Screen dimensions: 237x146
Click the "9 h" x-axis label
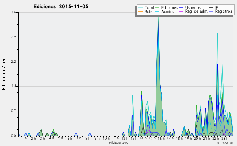97,138
